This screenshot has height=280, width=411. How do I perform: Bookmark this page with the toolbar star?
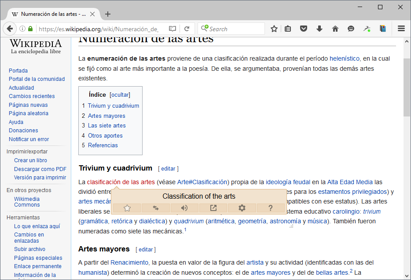(274, 29)
